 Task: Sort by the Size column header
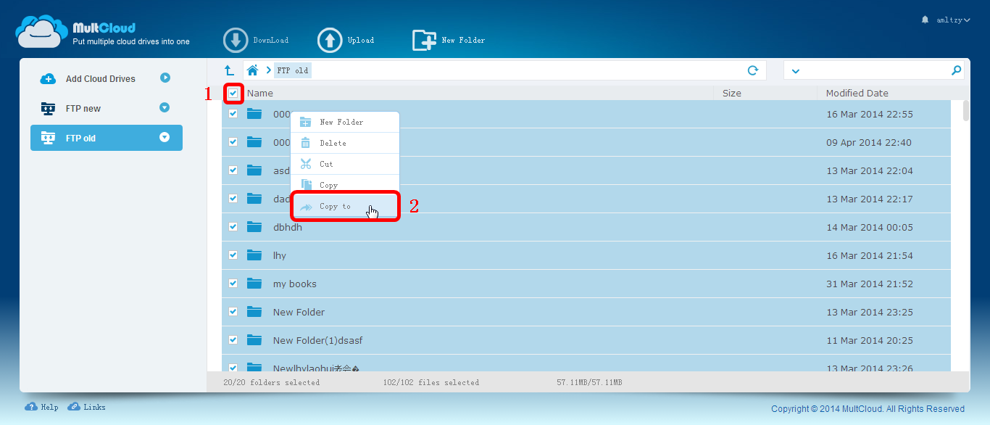click(x=732, y=94)
